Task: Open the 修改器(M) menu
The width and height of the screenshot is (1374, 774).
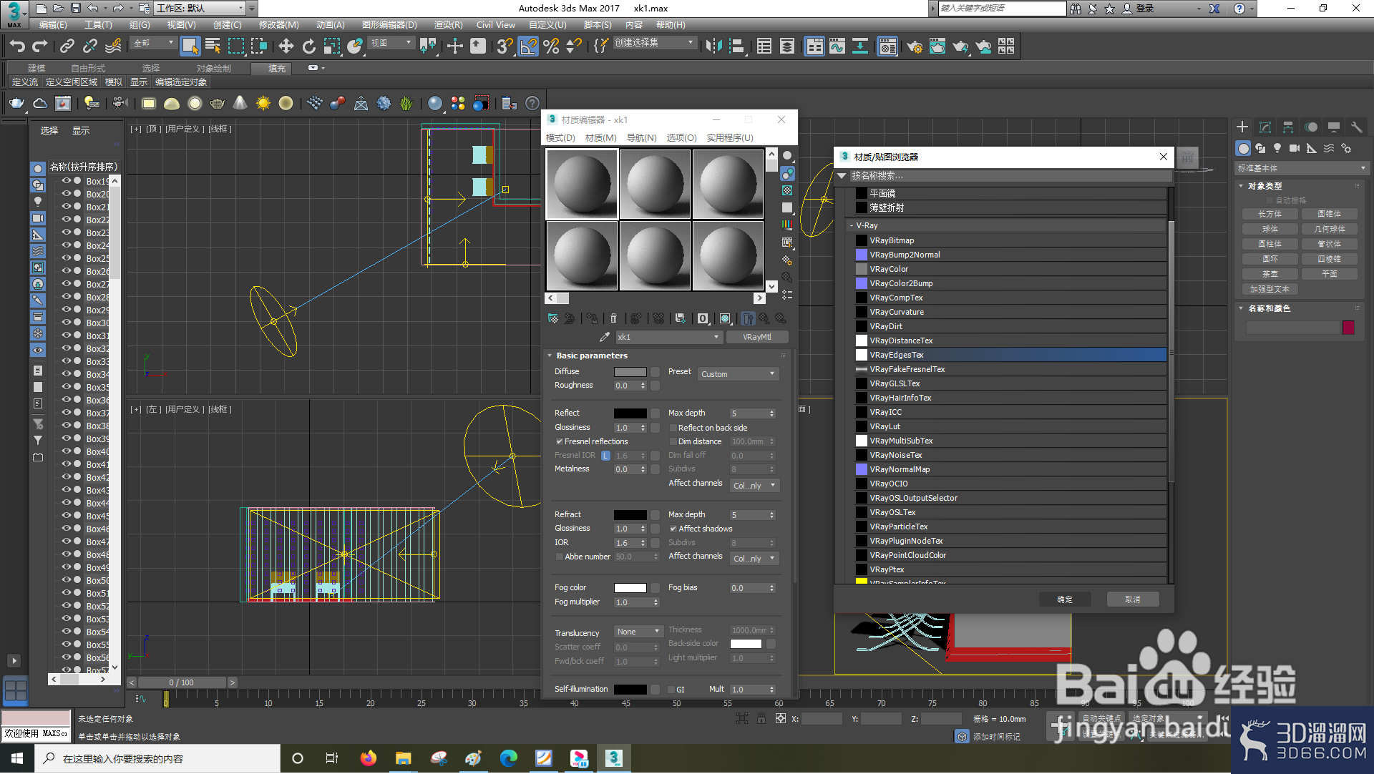Action: 278,25
